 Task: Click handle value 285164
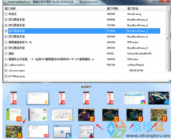click(x=111, y=48)
